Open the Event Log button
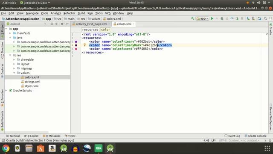This screenshot has width=273, height=154. click(232, 136)
